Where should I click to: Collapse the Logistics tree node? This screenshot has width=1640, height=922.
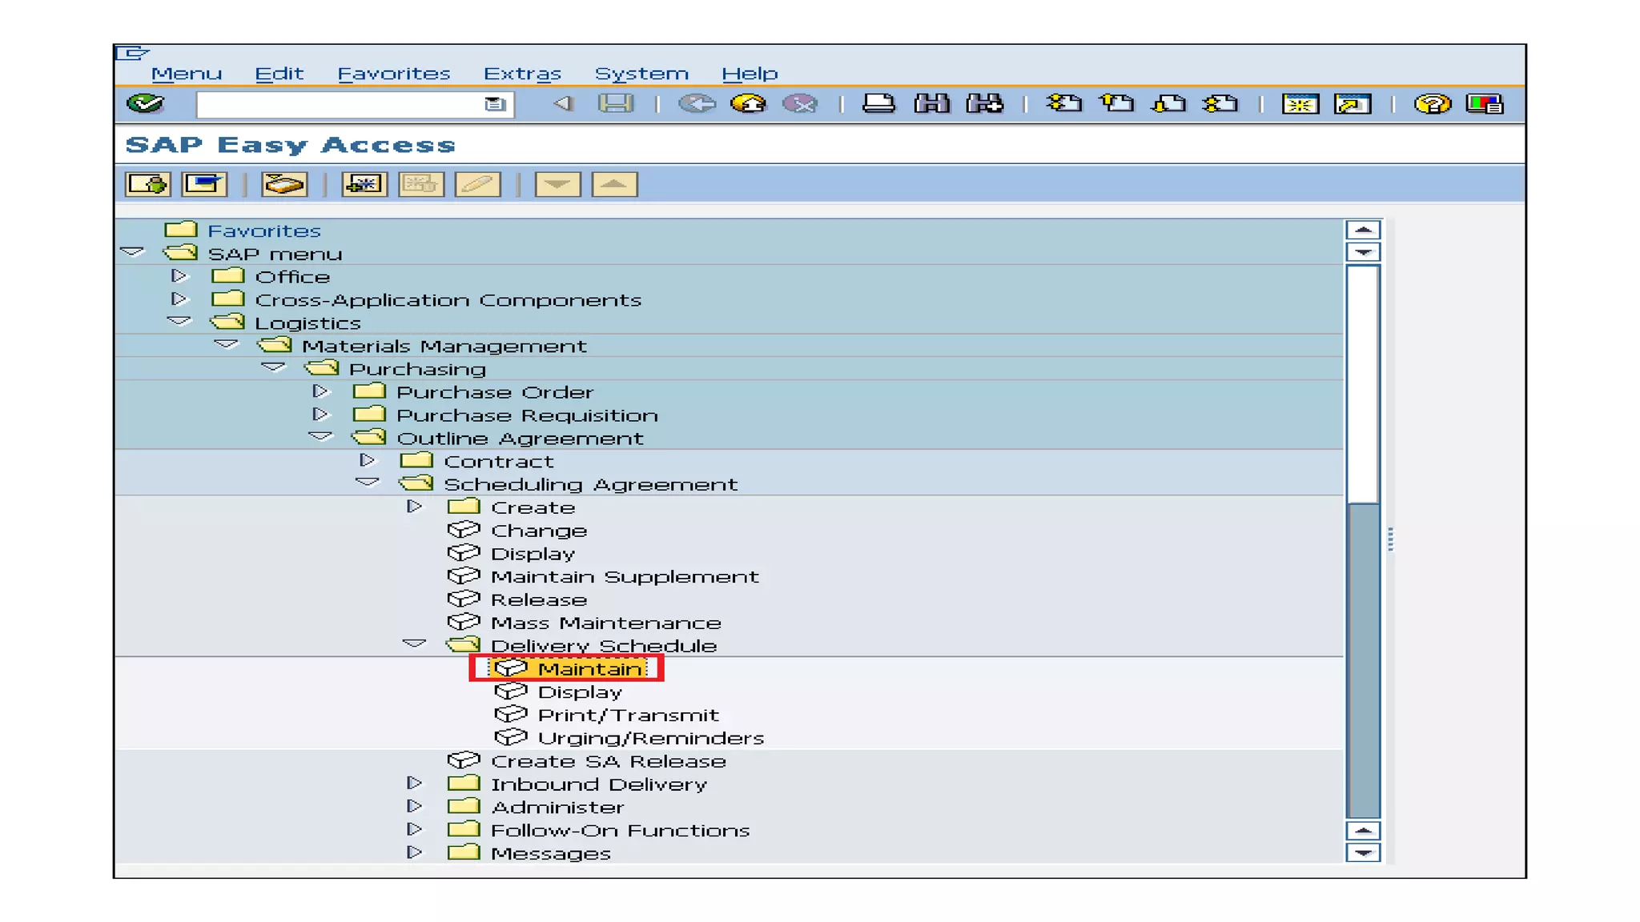click(179, 323)
